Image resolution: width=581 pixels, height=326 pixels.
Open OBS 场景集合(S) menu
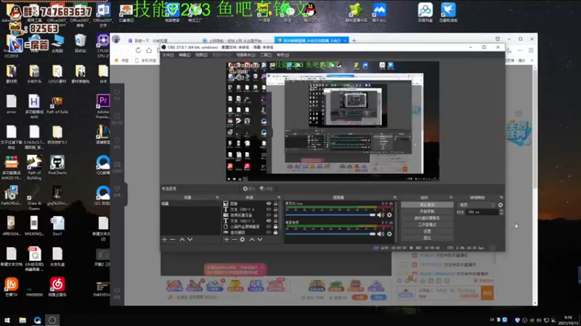(245, 55)
